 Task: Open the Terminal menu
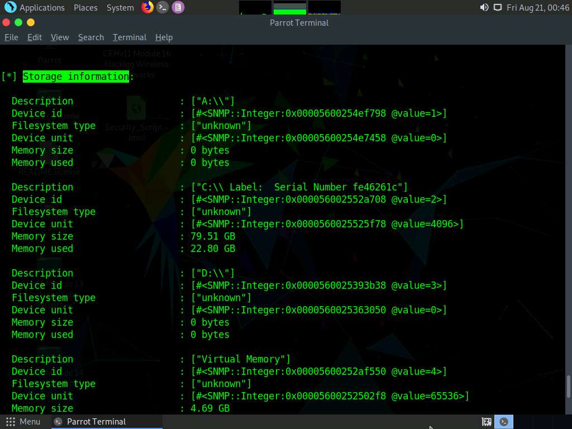coord(130,37)
